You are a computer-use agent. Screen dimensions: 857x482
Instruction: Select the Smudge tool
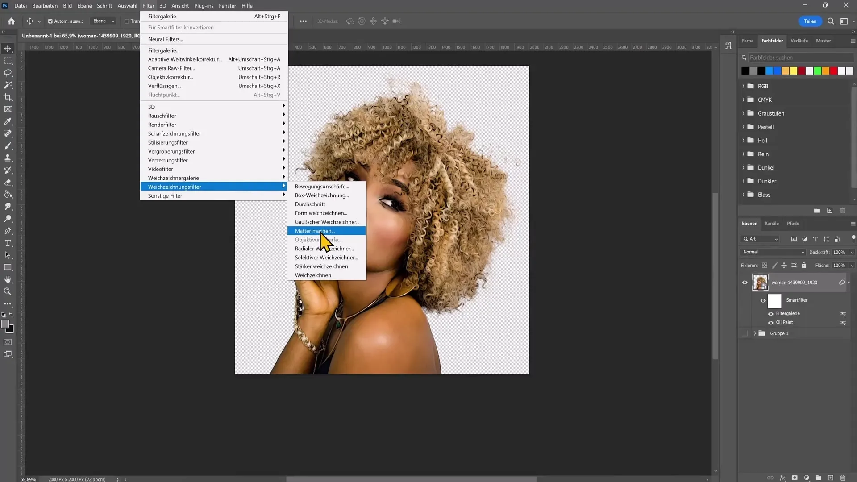8,206
